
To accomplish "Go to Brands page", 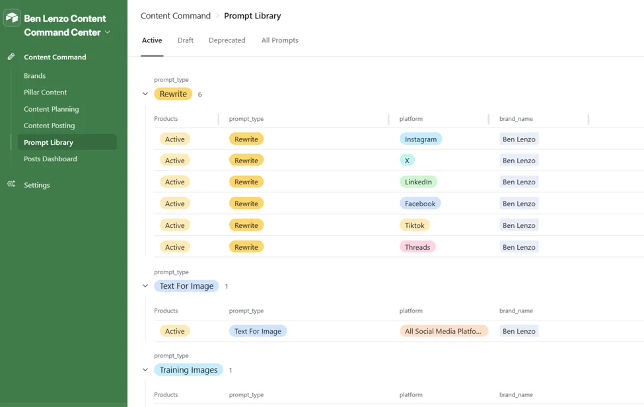I will click(x=34, y=75).
